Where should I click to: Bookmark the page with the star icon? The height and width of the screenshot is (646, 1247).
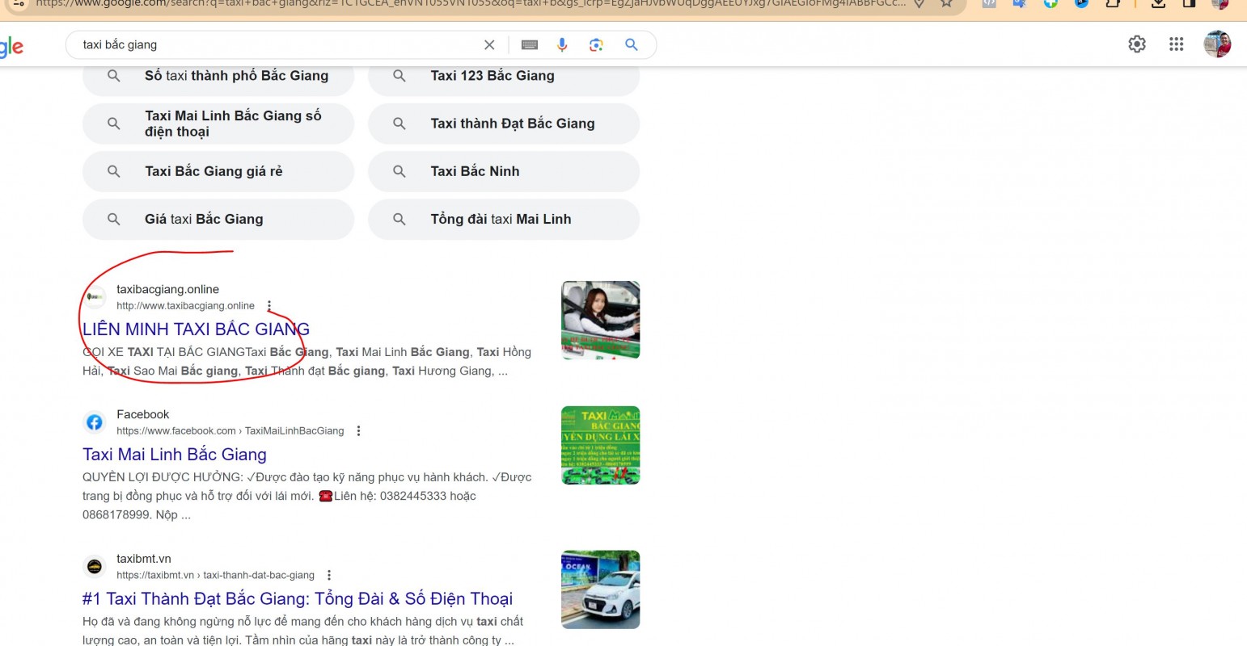click(946, 3)
